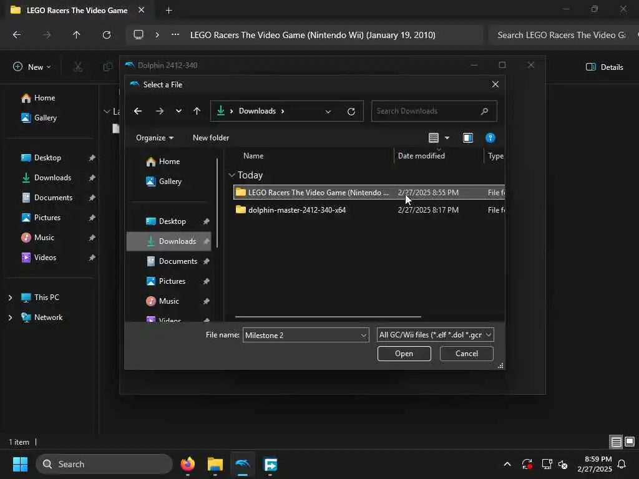This screenshot has width=639, height=479.
Task: Expand This PC in Explorer sidebar
Action: [10, 298]
